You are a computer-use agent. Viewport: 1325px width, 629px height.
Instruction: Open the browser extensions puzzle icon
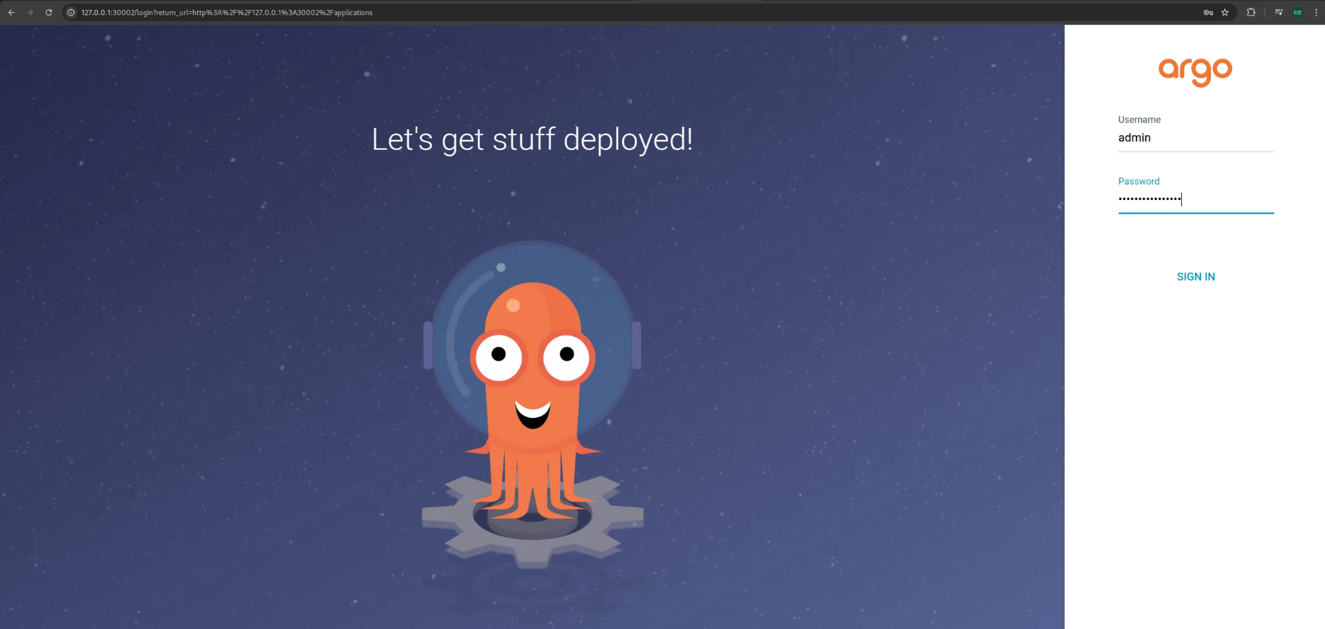click(1251, 13)
